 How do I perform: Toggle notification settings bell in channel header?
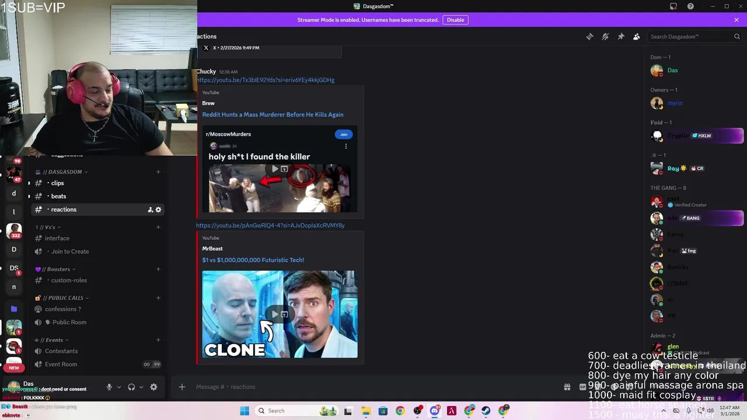tap(605, 37)
